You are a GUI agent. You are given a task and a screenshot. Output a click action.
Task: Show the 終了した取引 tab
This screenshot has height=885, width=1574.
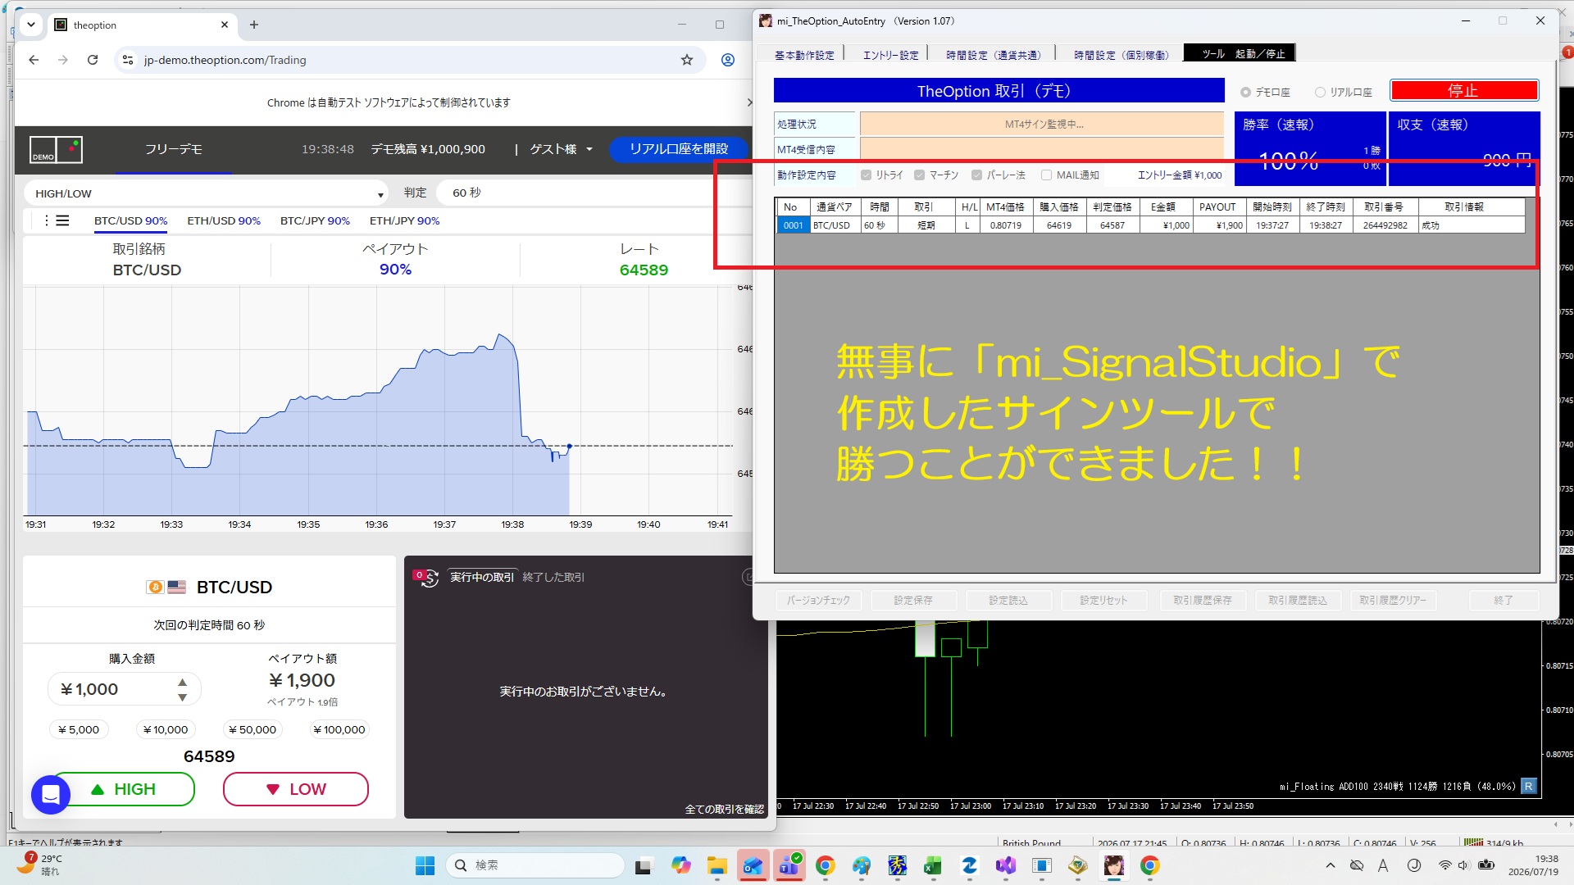pyautogui.click(x=553, y=577)
